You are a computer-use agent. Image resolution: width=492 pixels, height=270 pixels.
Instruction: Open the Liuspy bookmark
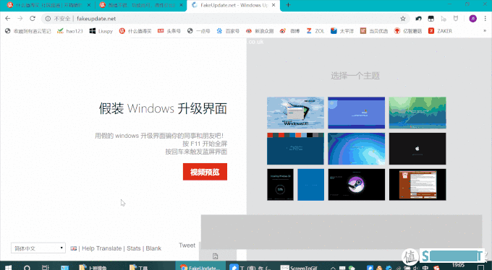pos(101,31)
